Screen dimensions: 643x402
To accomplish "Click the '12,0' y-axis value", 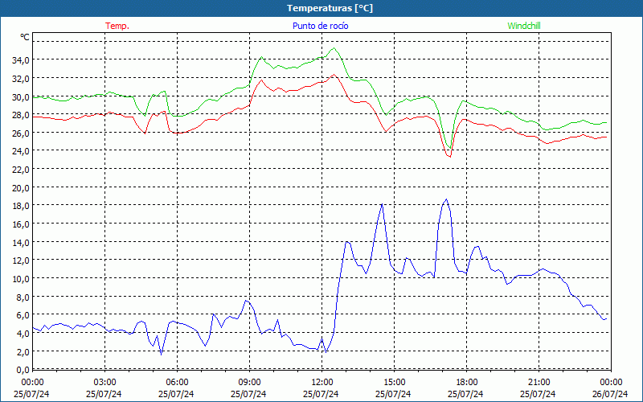I will [21, 260].
